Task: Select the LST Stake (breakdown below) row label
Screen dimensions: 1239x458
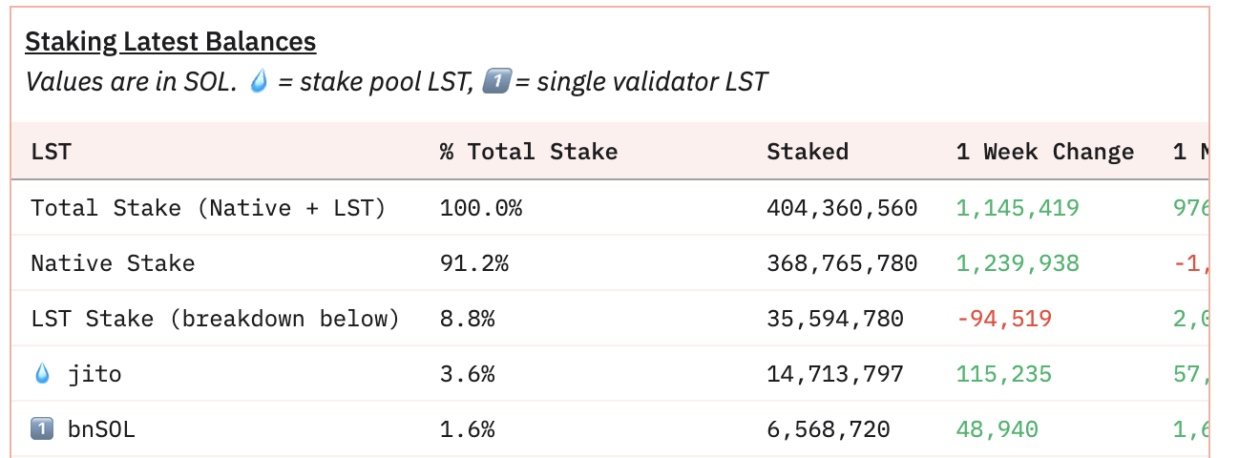Action: pos(215,319)
